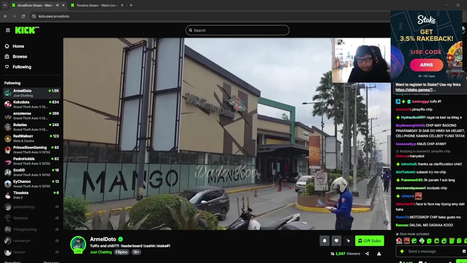This screenshot has width=467, height=263.
Task: Open PrinceSisonGaming channel from sidebar
Action: coord(31,149)
